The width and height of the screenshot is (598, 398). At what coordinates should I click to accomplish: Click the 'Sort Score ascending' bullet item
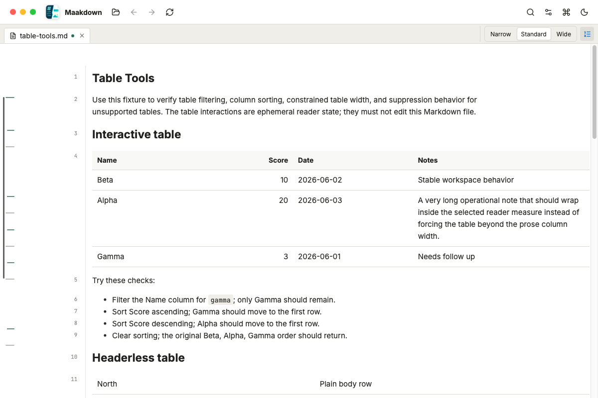(x=217, y=312)
